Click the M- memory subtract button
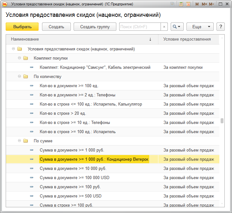Image resolution: width=232 pixels, height=213 pixels. (x=211, y=4)
